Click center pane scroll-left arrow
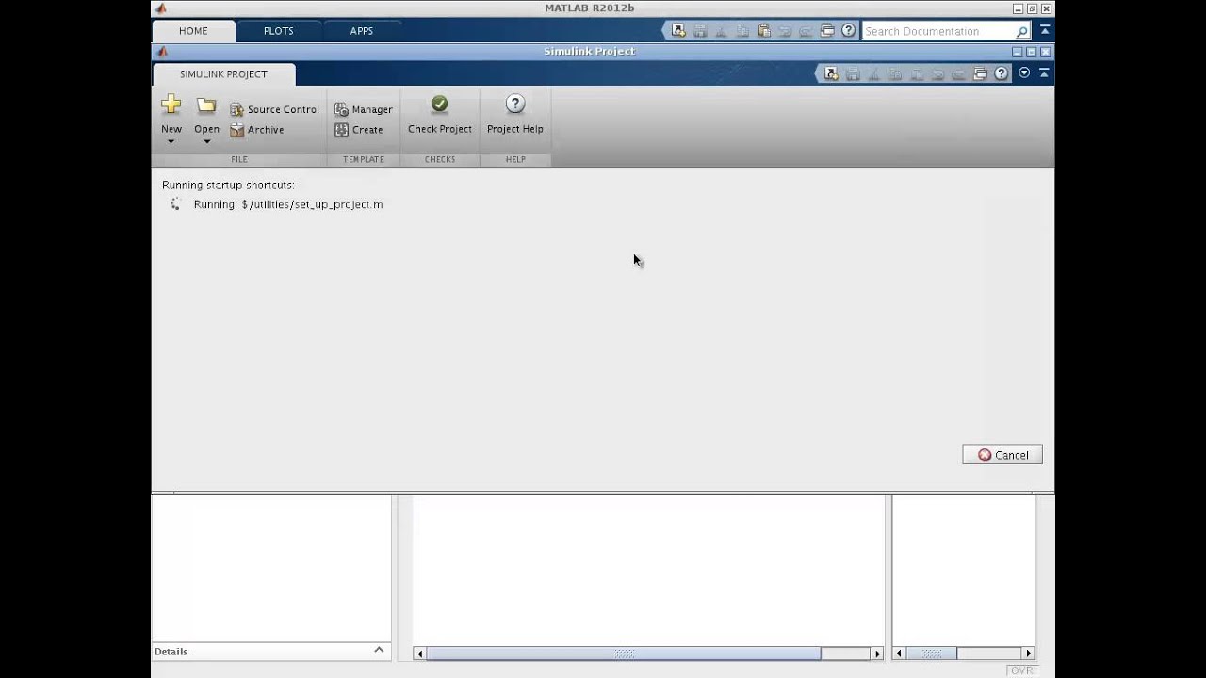Viewport: 1206px width, 678px height. coord(419,654)
